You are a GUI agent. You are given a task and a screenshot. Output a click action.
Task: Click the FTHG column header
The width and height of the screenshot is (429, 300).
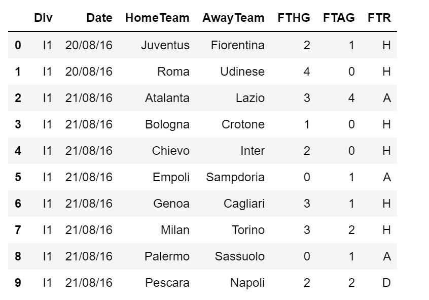[294, 18]
